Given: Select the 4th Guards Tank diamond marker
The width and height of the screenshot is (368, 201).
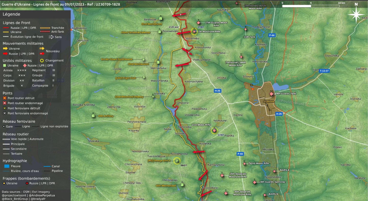Looking at the screenshot, I should [x=271, y=94].
